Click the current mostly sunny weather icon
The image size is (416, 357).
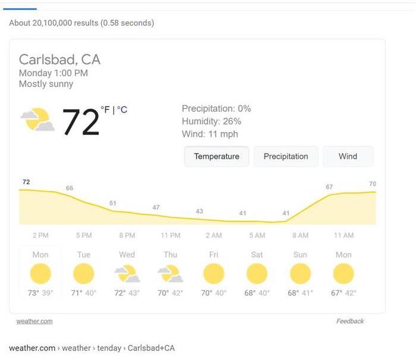pyautogui.click(x=37, y=119)
